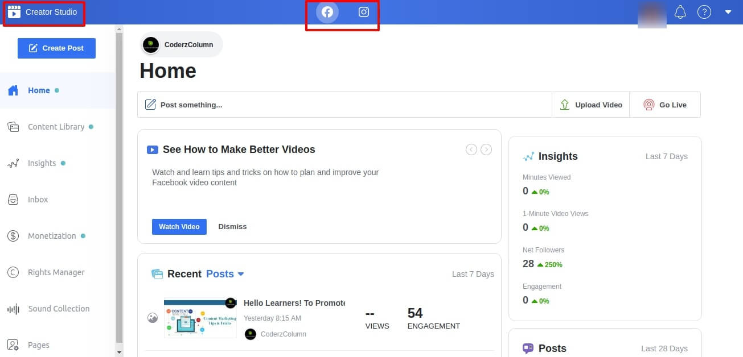Switch to the Instagram platform icon

pyautogui.click(x=364, y=12)
